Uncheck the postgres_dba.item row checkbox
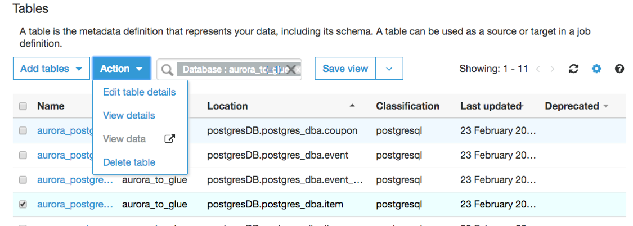The height and width of the screenshot is (226, 633). [x=23, y=205]
